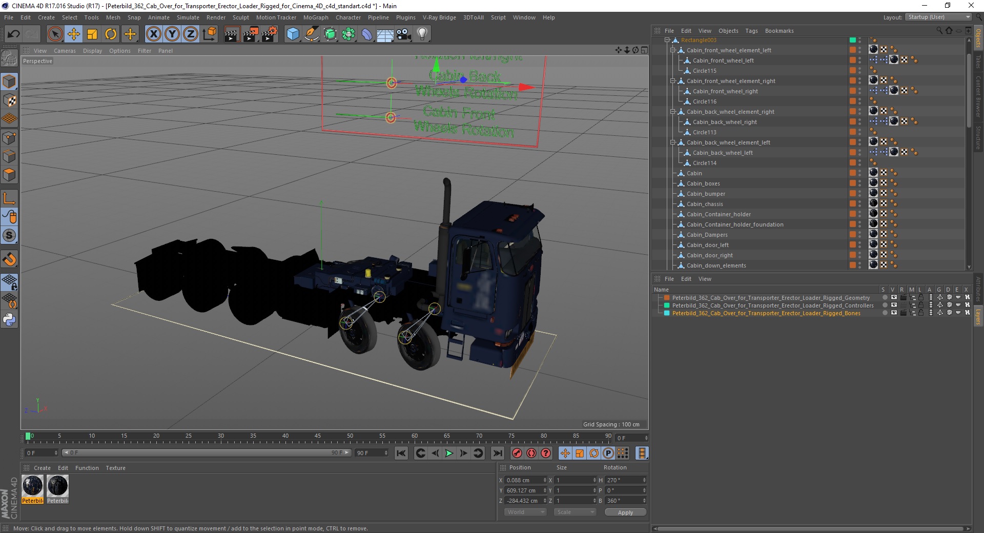Select Cabin_chassis in object tree

coord(705,204)
